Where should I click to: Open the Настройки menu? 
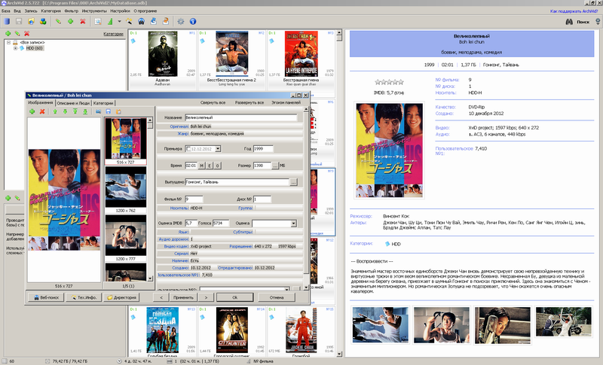click(x=120, y=11)
